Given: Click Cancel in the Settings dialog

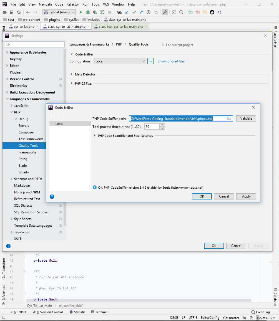Looking at the screenshot, I should [x=236, y=246].
